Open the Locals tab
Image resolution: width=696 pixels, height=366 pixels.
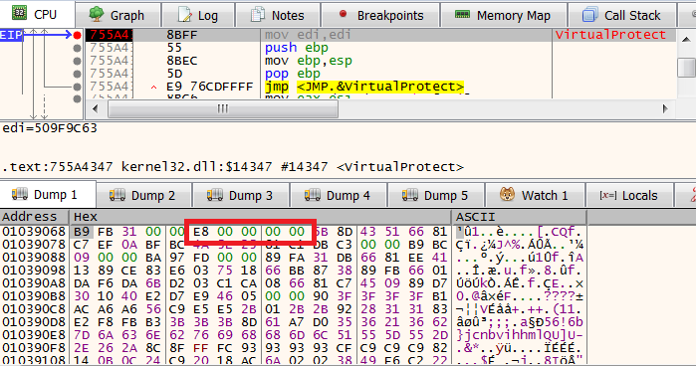click(630, 195)
